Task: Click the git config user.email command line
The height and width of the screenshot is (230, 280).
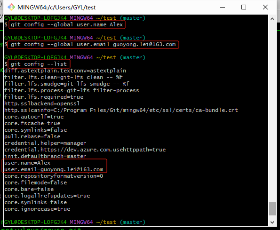Action: [x=93, y=44]
